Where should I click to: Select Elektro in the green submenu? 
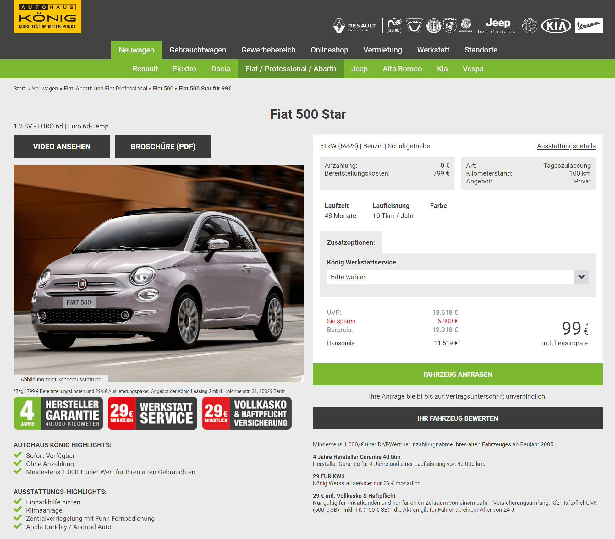(184, 69)
